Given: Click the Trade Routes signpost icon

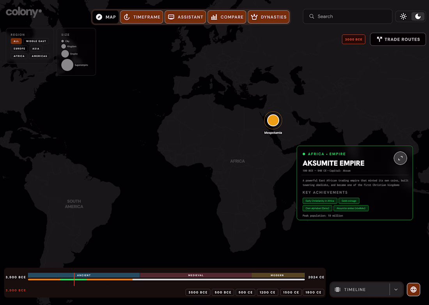Looking at the screenshot, I should 379,39.
